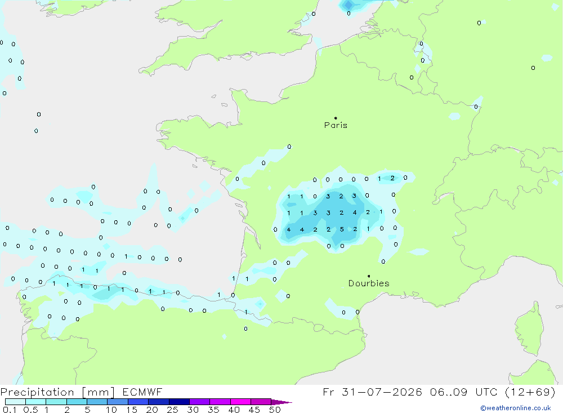The width and height of the screenshot is (563, 413).
Task: Click the '50' legend scale label
Action: [x=275, y=410]
